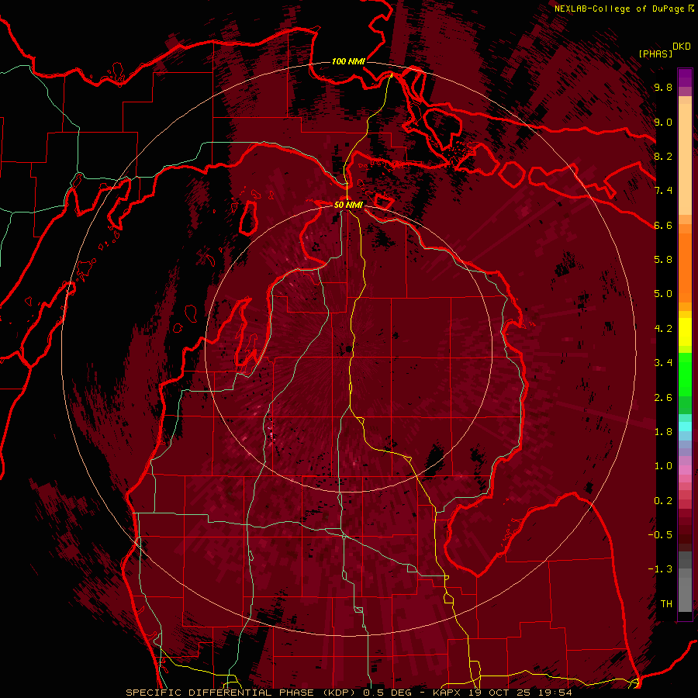Click the -1.3 value on the legend

(x=660, y=569)
